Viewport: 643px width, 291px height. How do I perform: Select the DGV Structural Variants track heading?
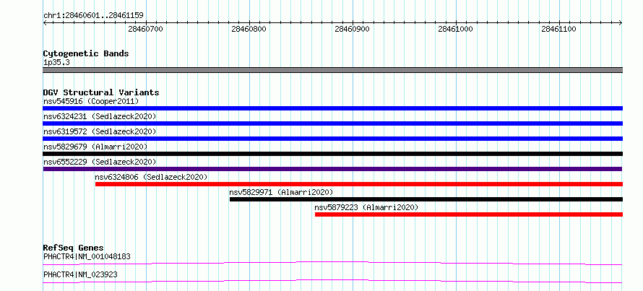pyautogui.click(x=101, y=92)
